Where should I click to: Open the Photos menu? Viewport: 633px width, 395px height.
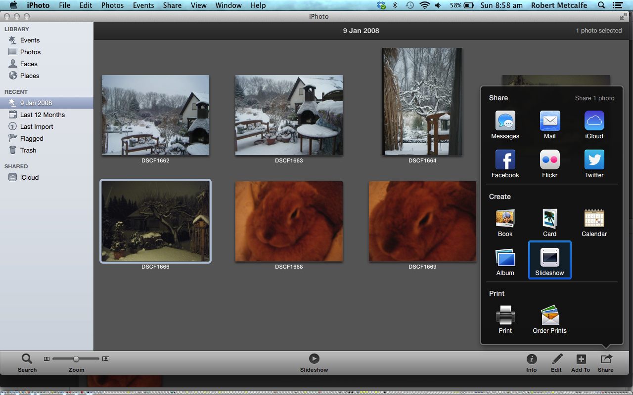click(x=112, y=5)
